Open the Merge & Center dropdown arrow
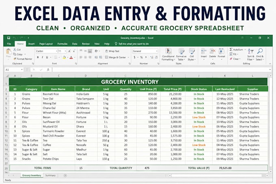This screenshot has height=184, width=276. [128, 57]
